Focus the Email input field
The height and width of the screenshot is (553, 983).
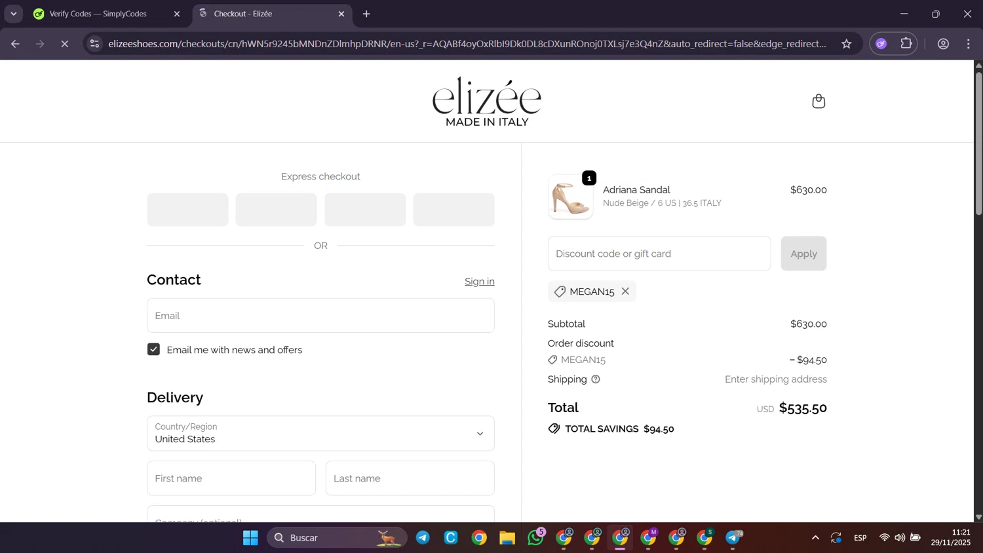coord(320,316)
